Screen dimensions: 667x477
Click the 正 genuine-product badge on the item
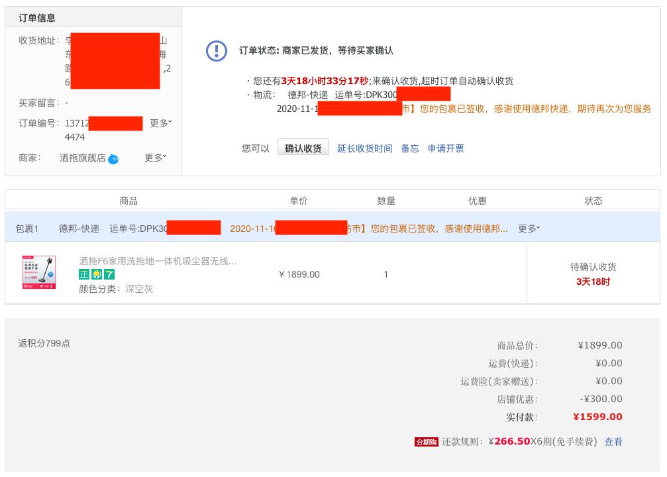[83, 274]
